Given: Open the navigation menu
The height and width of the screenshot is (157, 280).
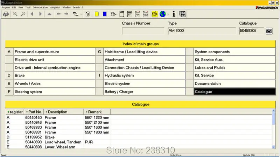Looking at the screenshot, I should pyautogui.click(x=55, y=7).
